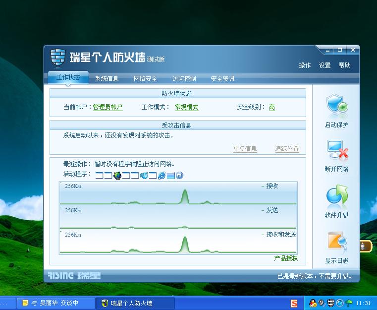This screenshot has height=310, width=377.
Task: Open the 安全资讯 tab
Action: point(222,79)
